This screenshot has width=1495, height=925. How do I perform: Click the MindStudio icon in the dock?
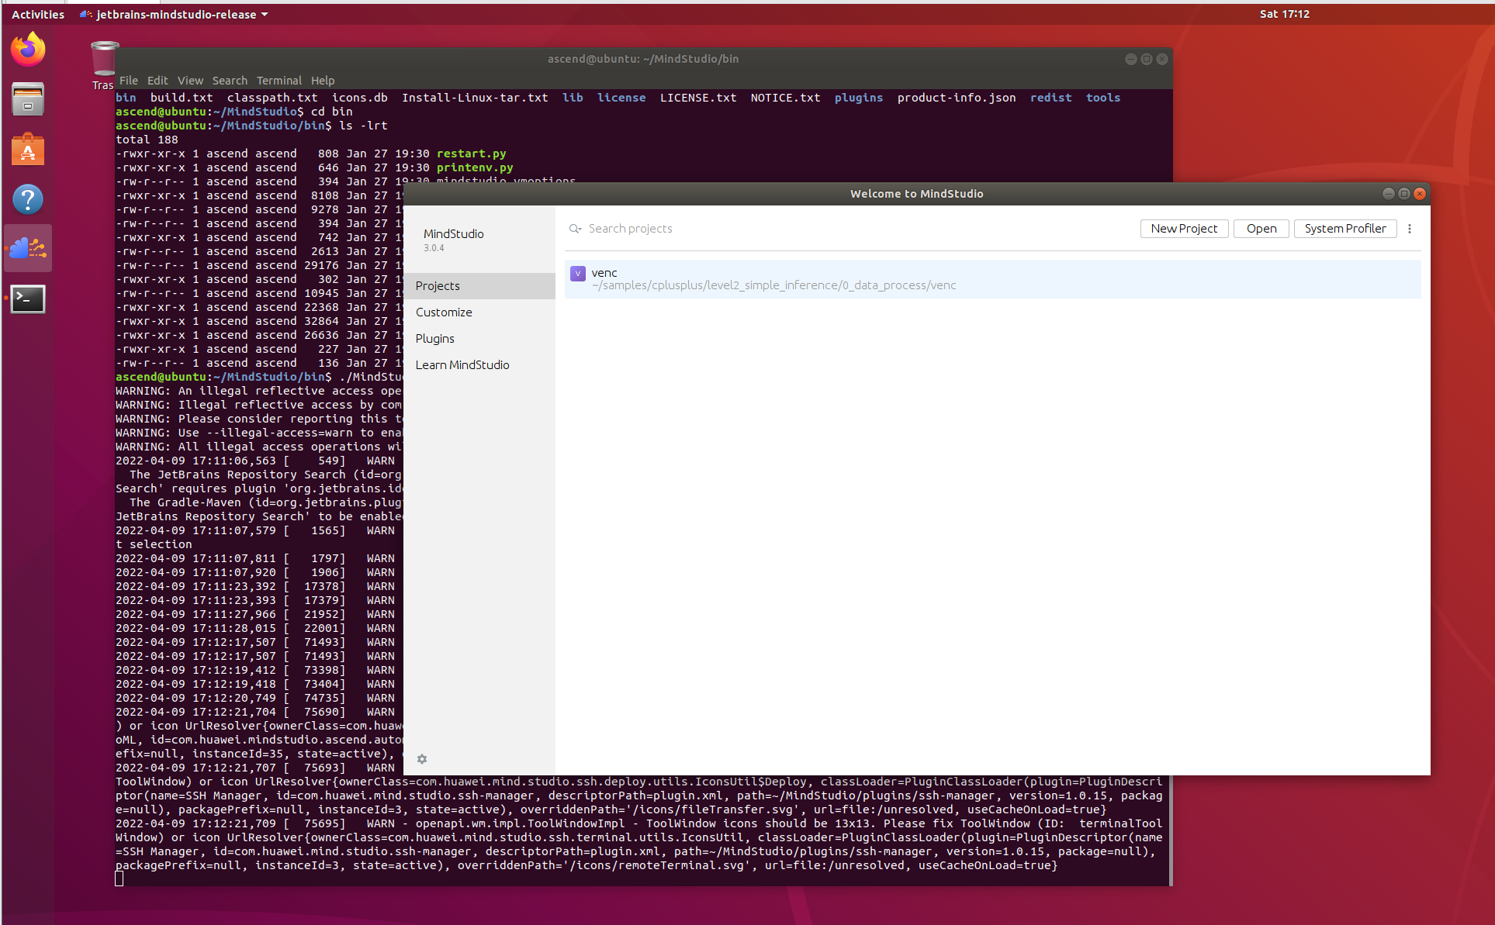click(28, 249)
